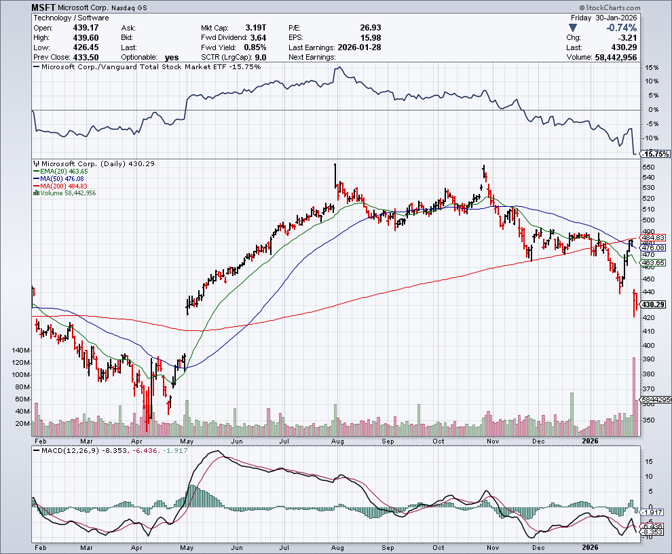Click the down-arrow change indicator triangle
The height and width of the screenshot is (554, 672).
[574, 28]
